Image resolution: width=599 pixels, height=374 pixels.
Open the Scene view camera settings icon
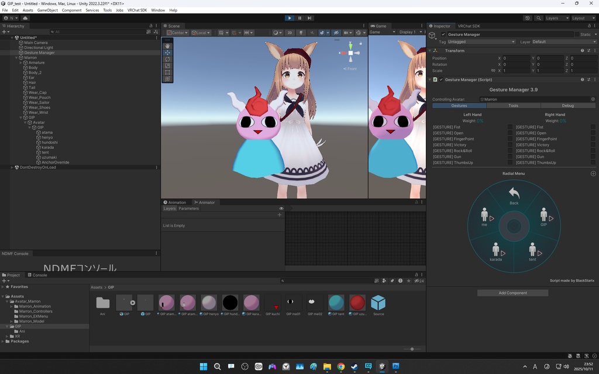[346, 33]
